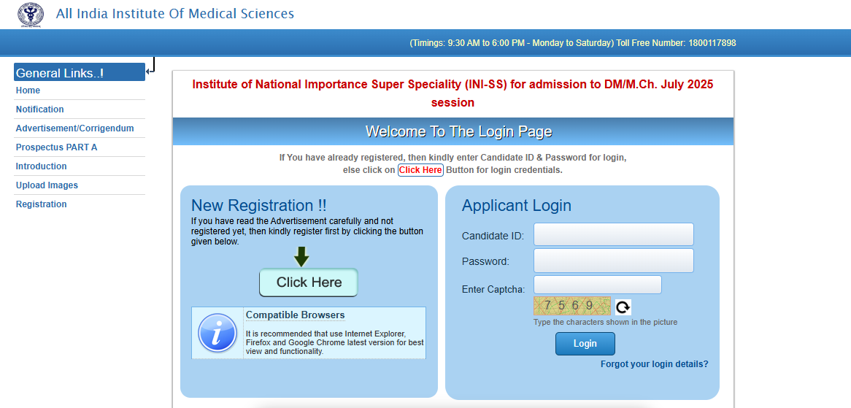The image size is (851, 408).
Task: Open Forgot your login details link
Action: (x=654, y=364)
